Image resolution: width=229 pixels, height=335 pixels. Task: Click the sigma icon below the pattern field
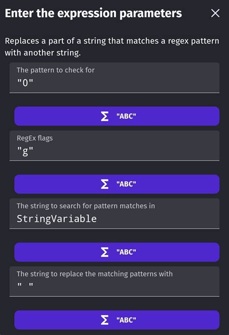coord(104,116)
